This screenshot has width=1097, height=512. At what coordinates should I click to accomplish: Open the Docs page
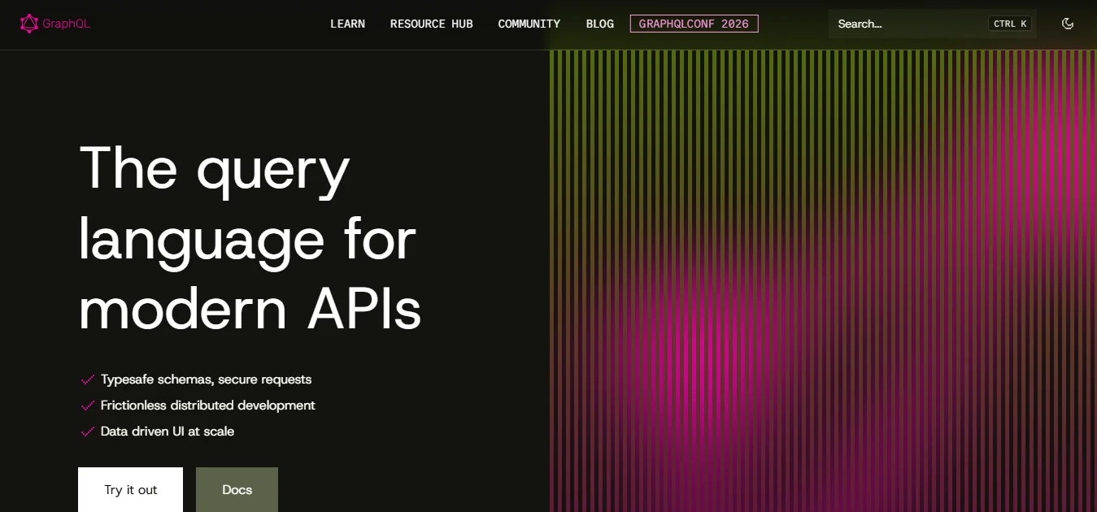(x=237, y=489)
